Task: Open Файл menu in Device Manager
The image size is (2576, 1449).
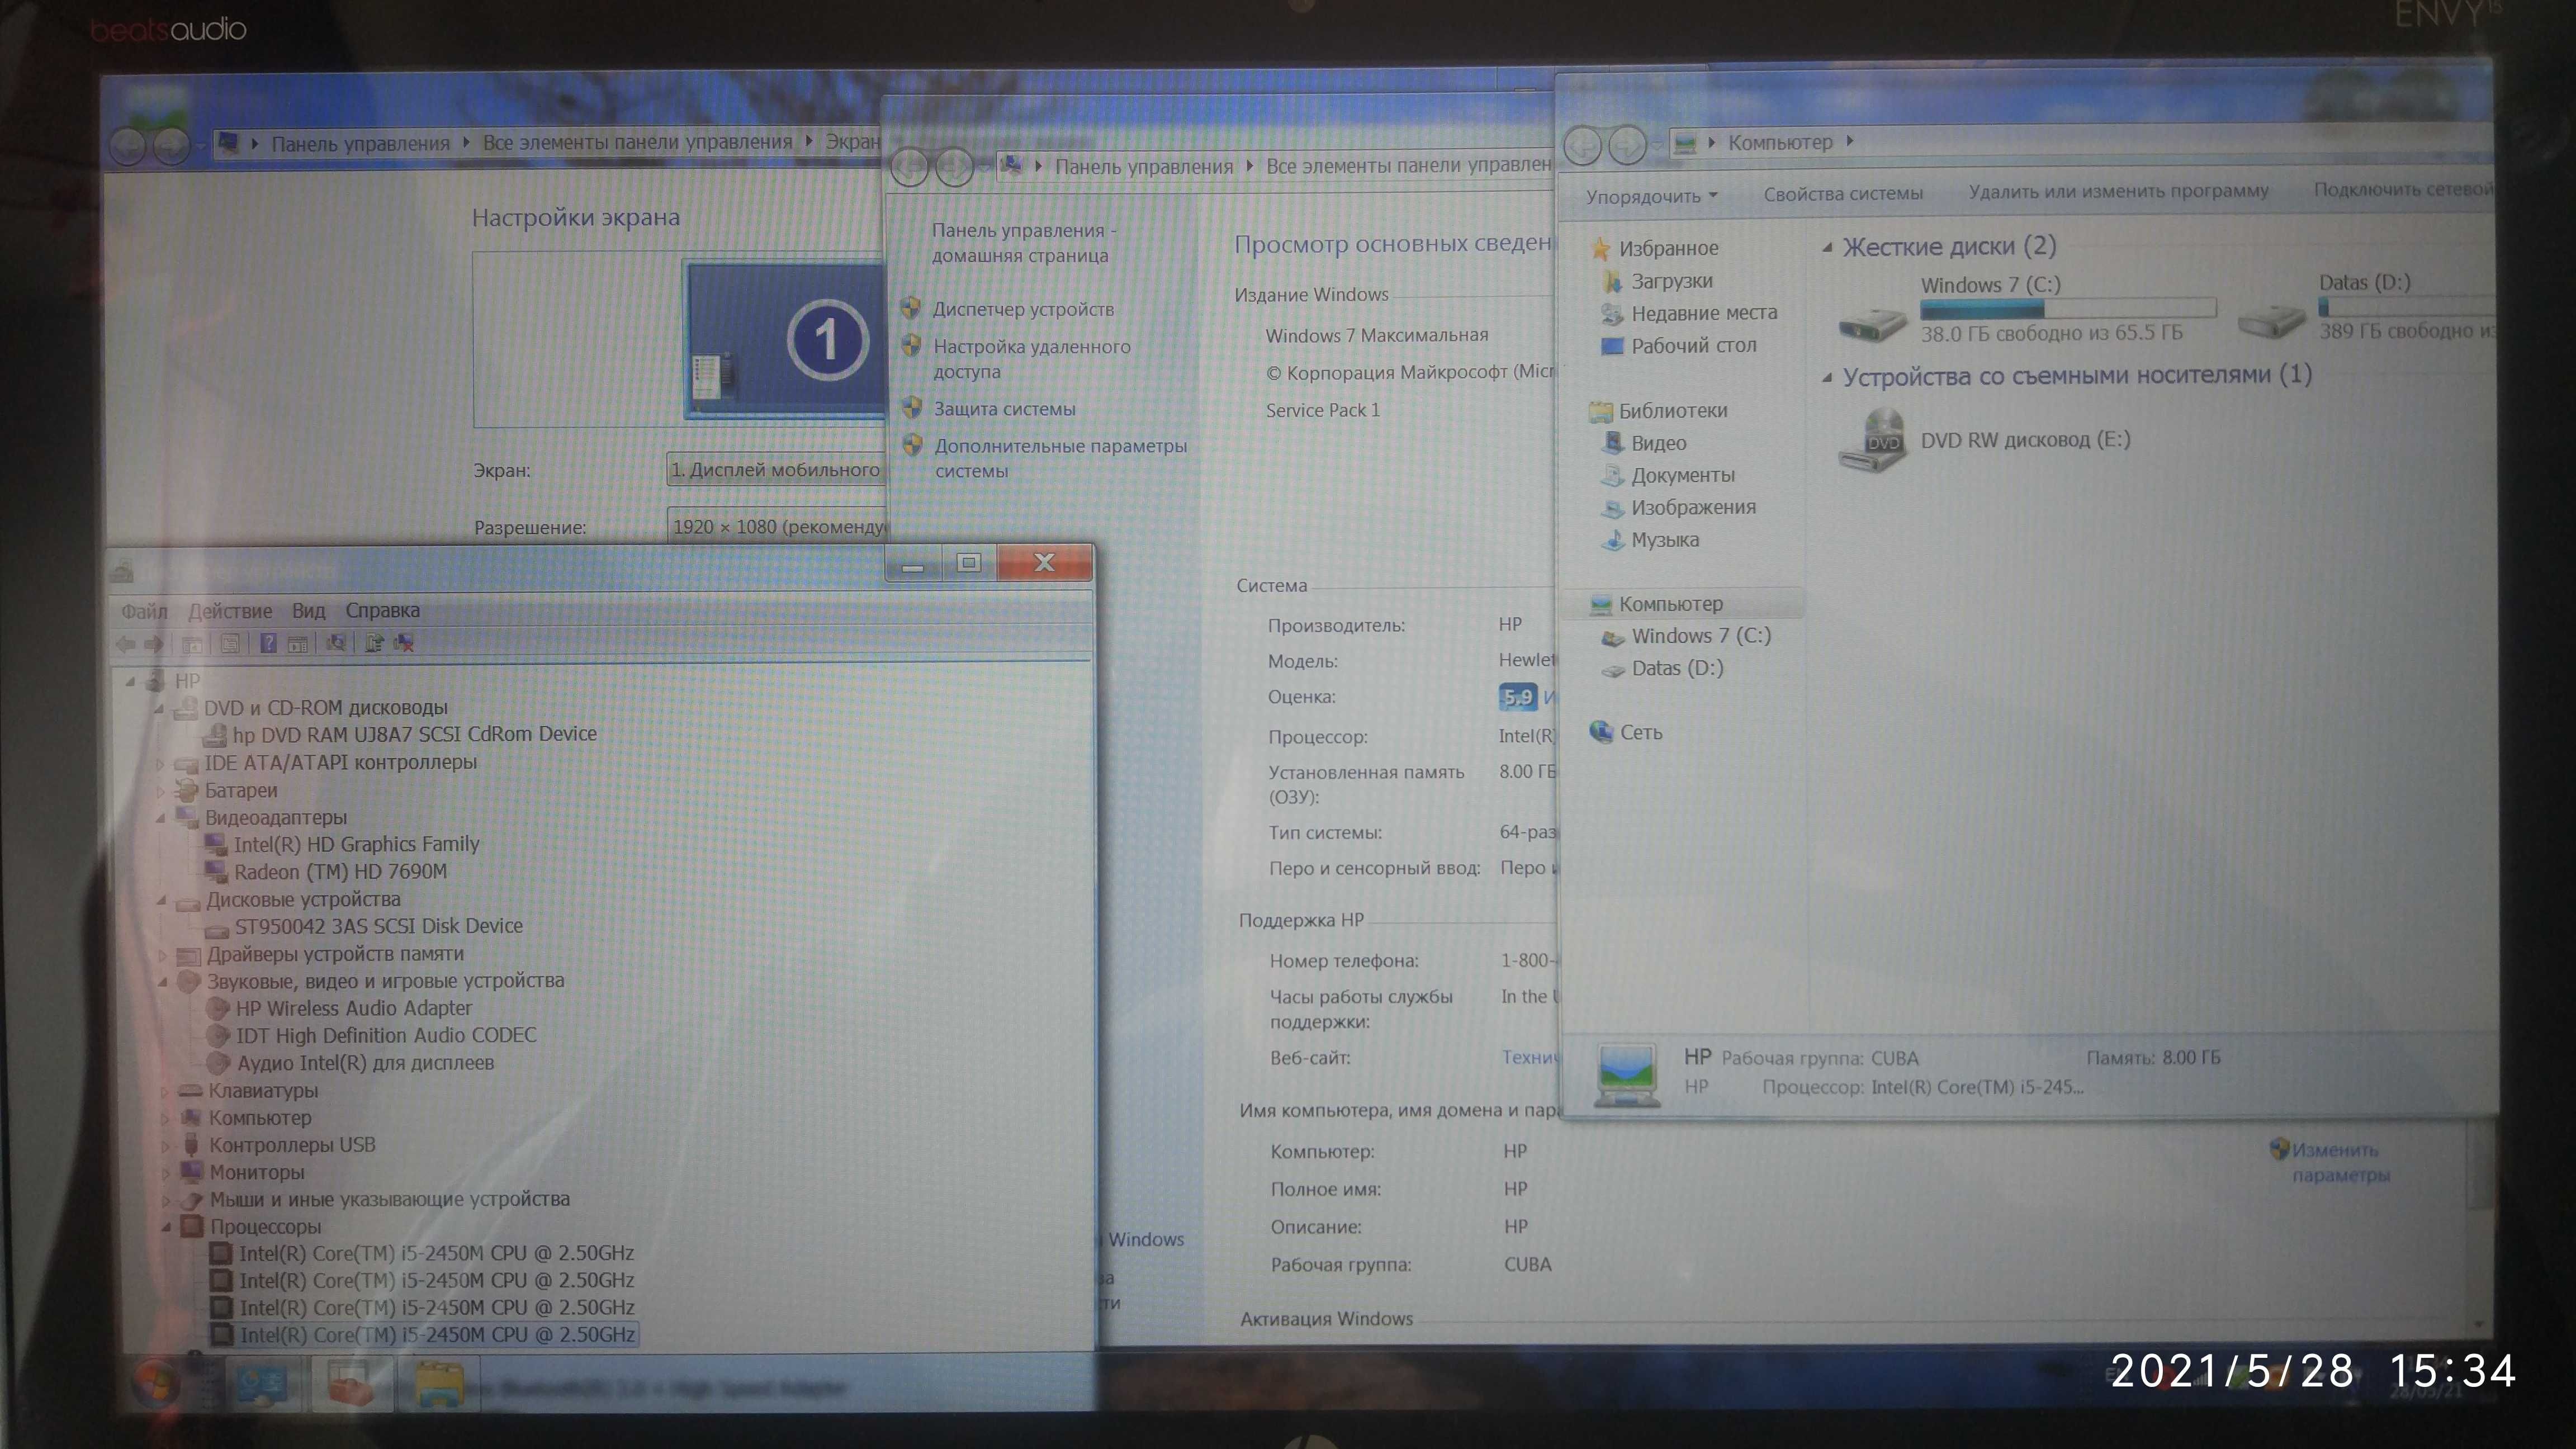Action: click(144, 611)
